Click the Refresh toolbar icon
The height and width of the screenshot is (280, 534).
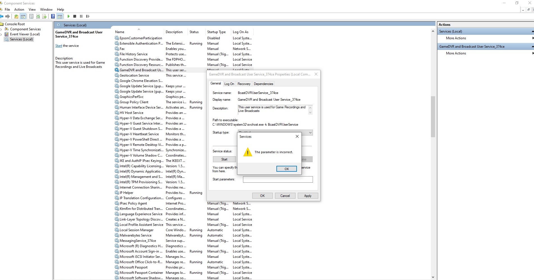(x=38, y=16)
